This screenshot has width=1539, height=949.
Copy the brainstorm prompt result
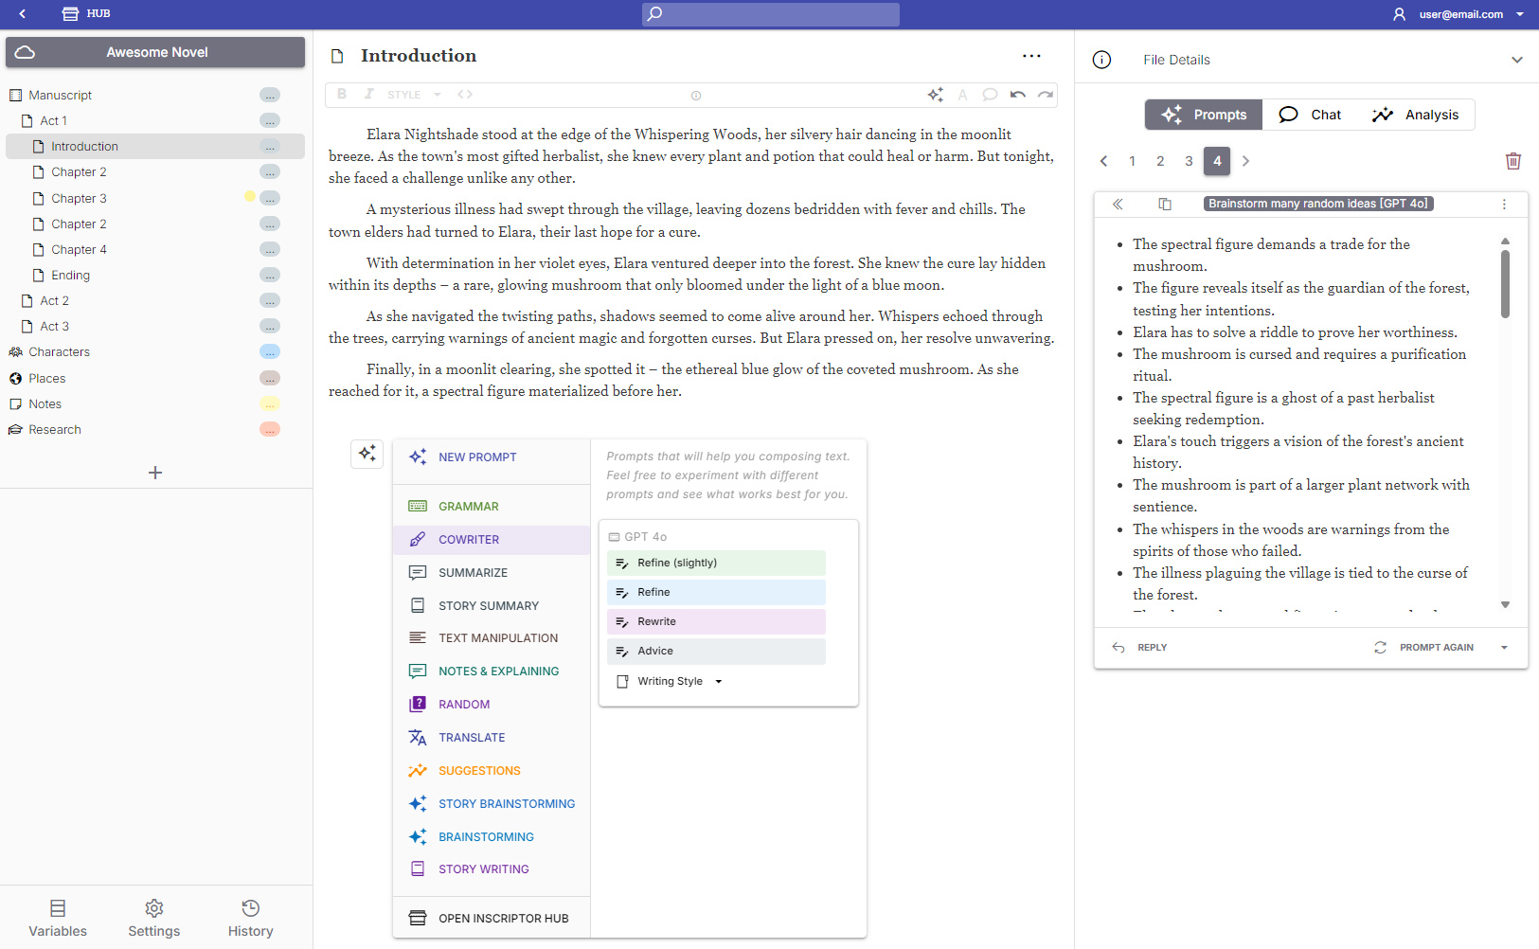[x=1163, y=204]
